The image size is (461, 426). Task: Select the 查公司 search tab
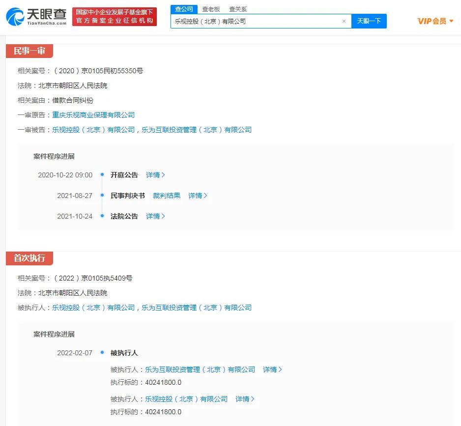tap(184, 9)
